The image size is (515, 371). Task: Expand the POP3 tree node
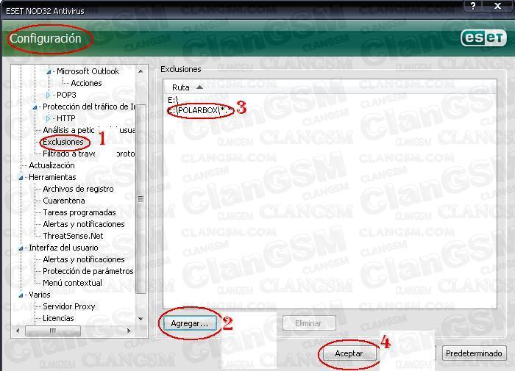click(49, 95)
